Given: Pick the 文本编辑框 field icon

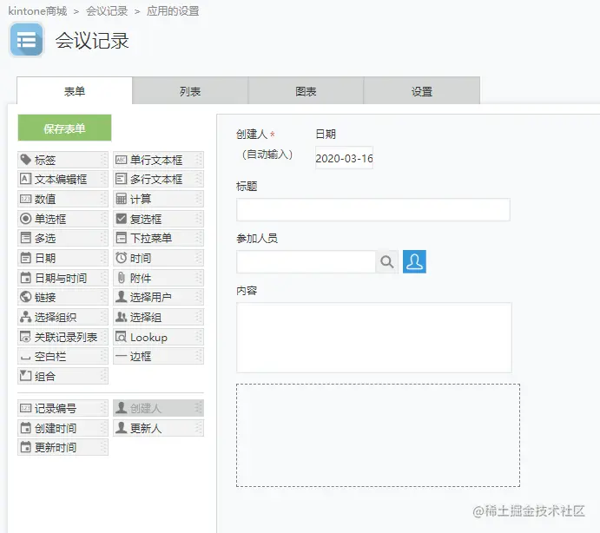Looking at the screenshot, I should coord(26,179).
